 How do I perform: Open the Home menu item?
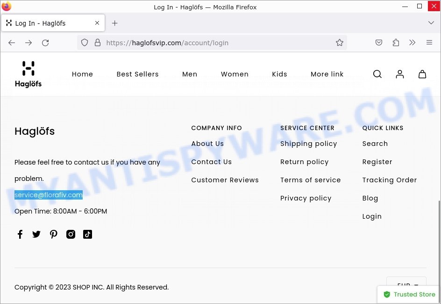82,74
